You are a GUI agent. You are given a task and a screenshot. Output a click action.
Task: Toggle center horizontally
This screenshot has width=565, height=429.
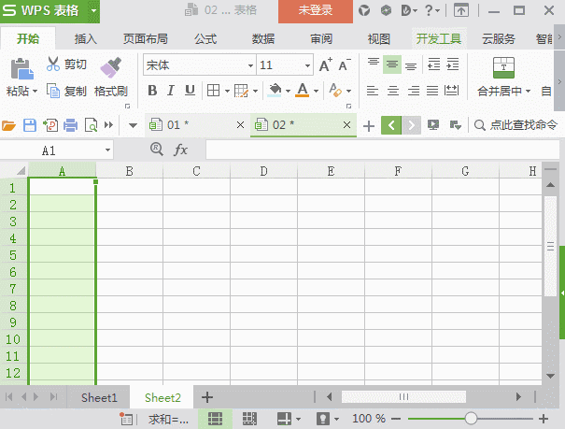pyautogui.click(x=393, y=91)
